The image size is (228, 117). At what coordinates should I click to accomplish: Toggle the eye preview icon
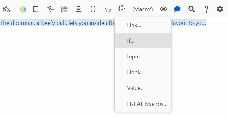pos(163,9)
